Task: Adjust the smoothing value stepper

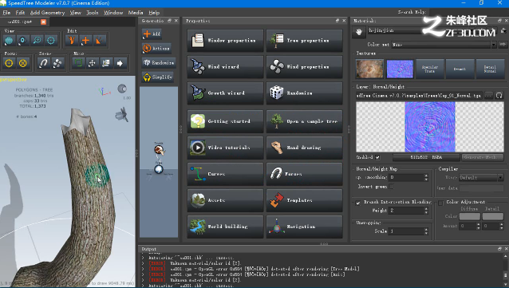Action: (426, 177)
